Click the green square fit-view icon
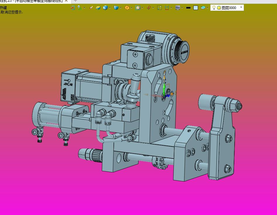 pyautogui.click(x=159, y=8)
